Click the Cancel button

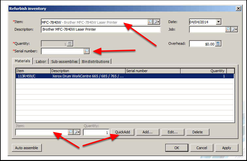click(202, 148)
